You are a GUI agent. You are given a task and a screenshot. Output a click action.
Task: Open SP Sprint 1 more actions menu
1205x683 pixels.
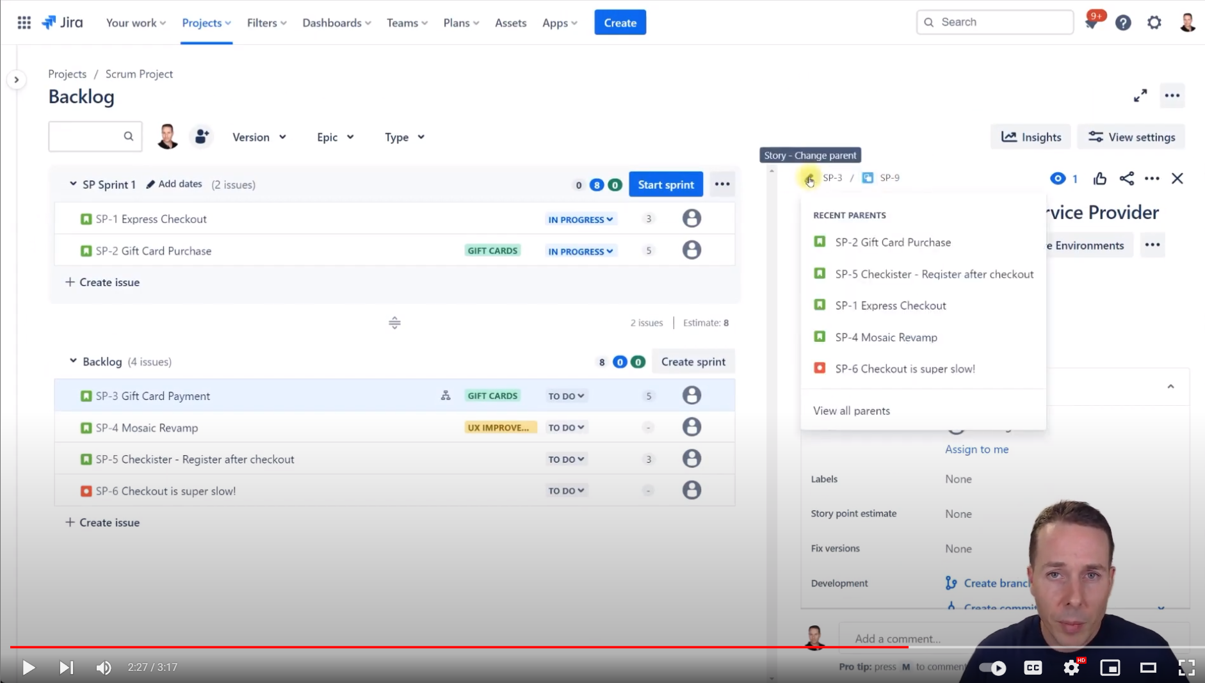pyautogui.click(x=722, y=184)
